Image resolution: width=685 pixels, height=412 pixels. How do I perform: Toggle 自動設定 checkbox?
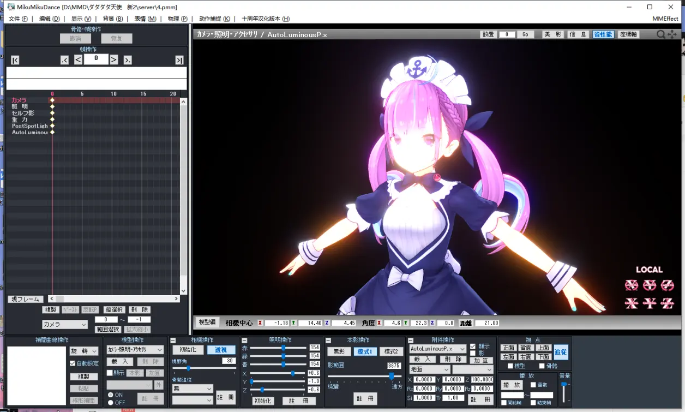73,363
